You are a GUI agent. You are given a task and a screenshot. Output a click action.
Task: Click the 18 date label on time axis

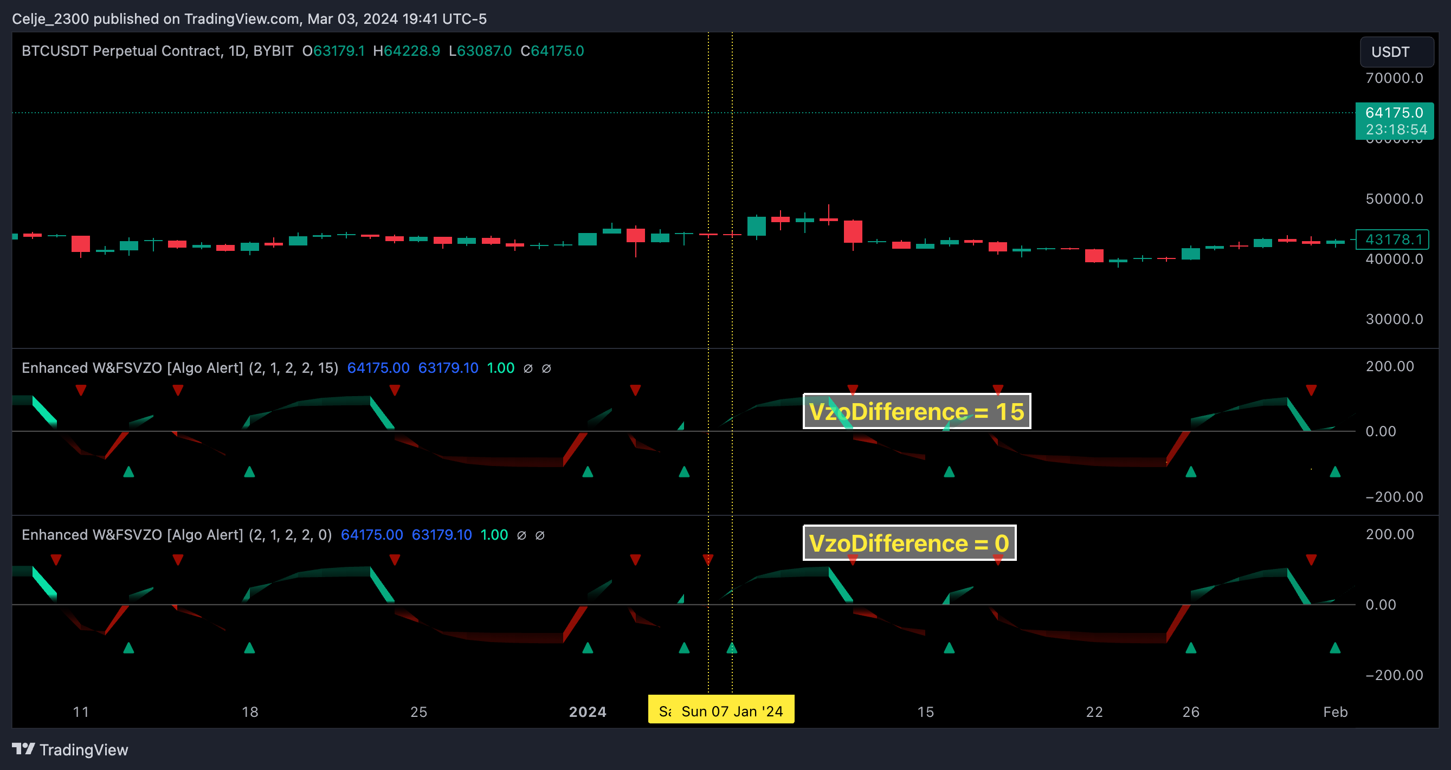pos(249,711)
